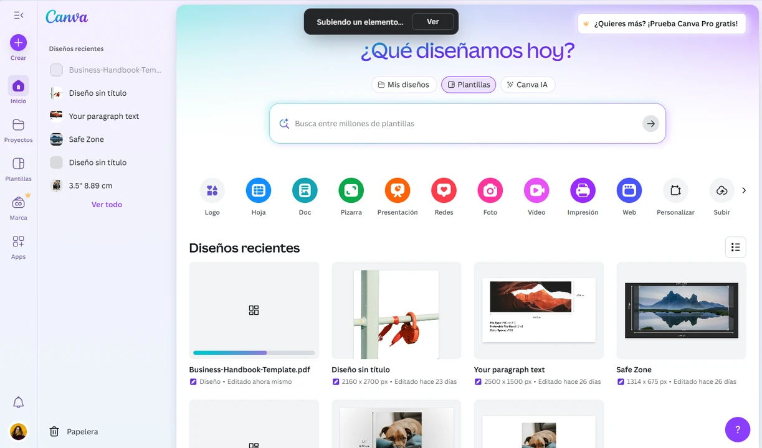Open the red padlock design thumbnail

click(x=396, y=310)
